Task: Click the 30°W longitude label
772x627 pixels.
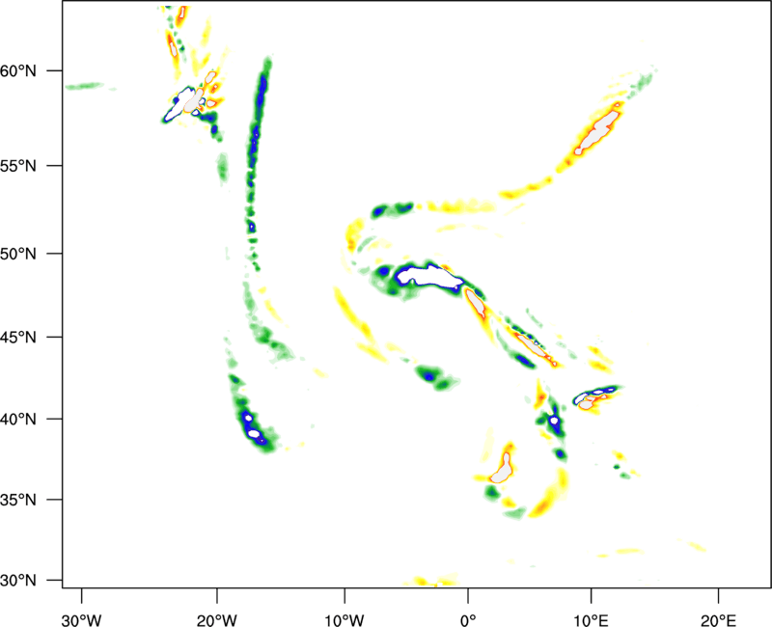Action: 81,620
